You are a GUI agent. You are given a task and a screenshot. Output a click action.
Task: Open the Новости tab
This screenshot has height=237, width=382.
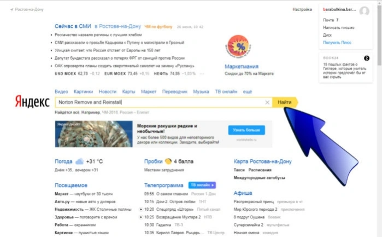[108, 91]
